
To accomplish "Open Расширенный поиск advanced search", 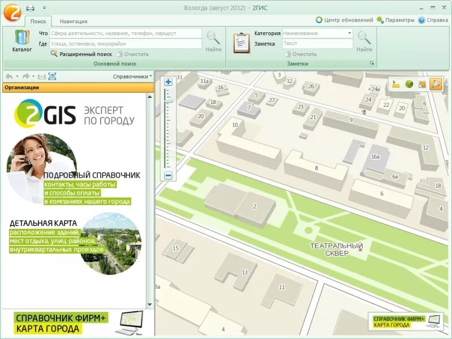I will tap(81, 54).
